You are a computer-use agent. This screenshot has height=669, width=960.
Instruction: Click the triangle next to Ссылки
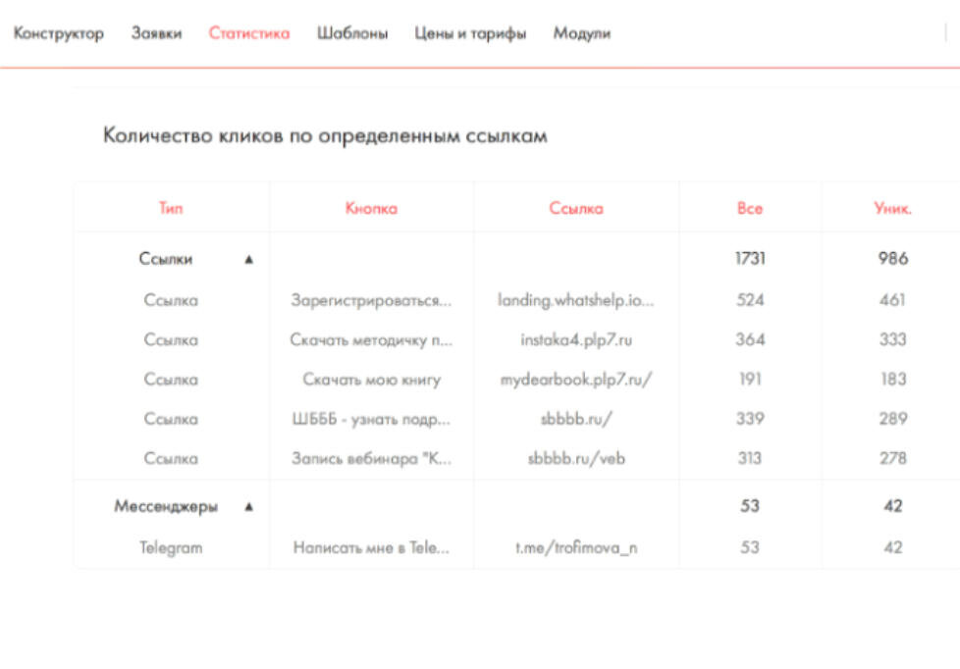[248, 259]
